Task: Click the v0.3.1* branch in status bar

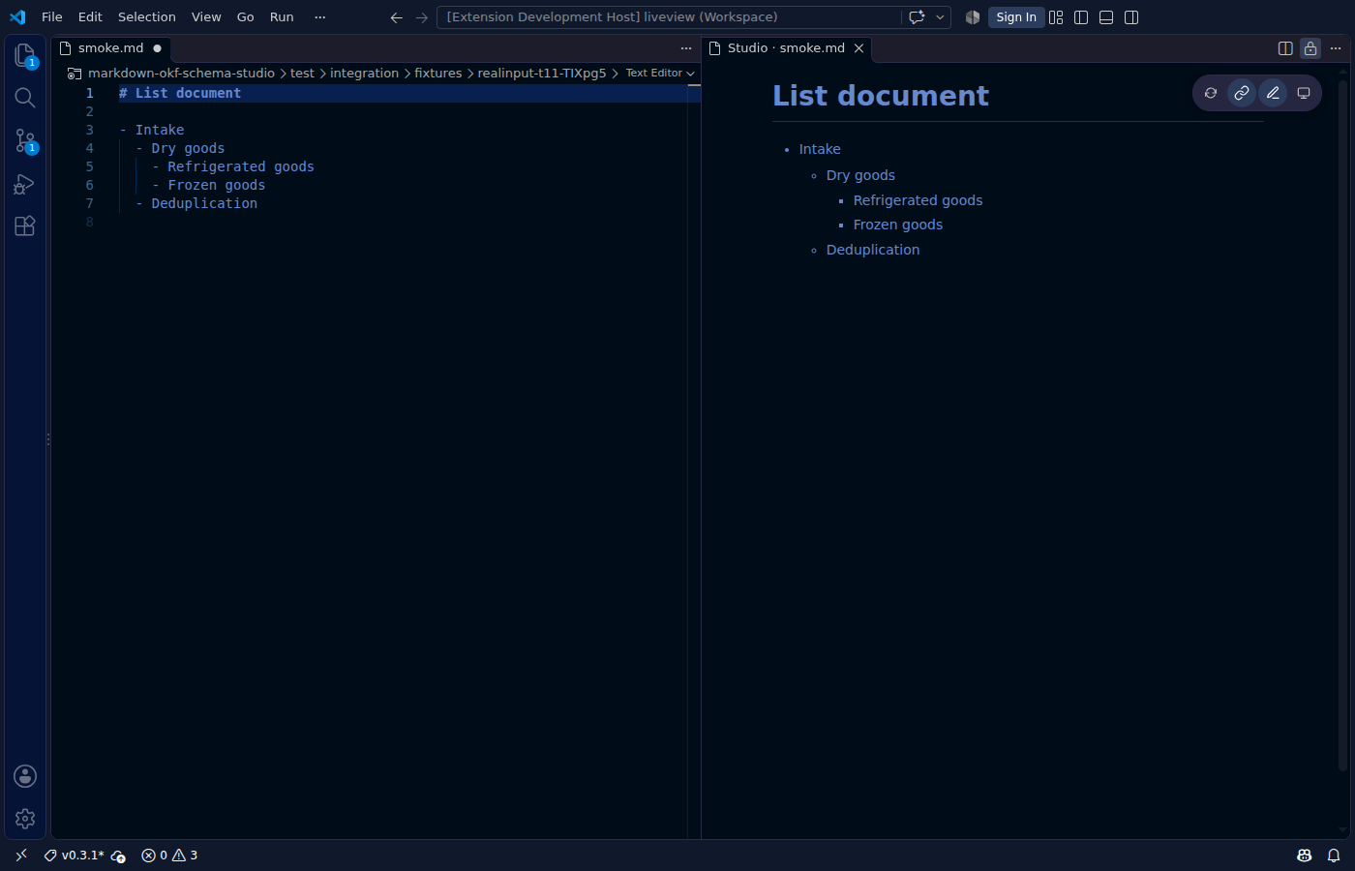Action: (75, 856)
